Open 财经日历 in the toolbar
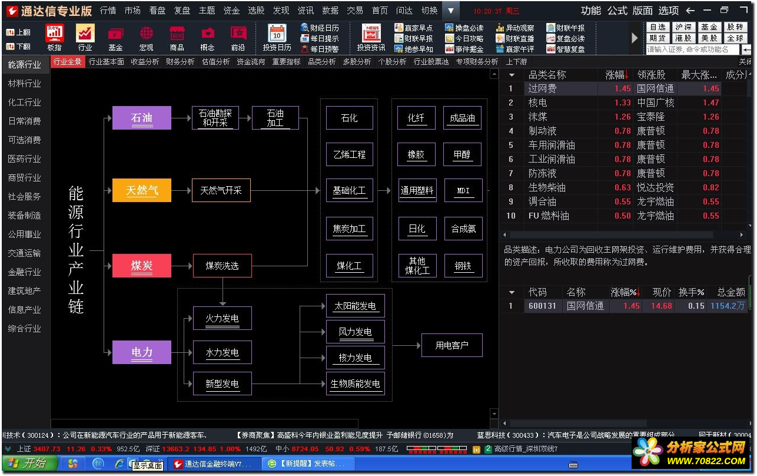Image resolution: width=757 pixels, height=476 pixels. 320,28
